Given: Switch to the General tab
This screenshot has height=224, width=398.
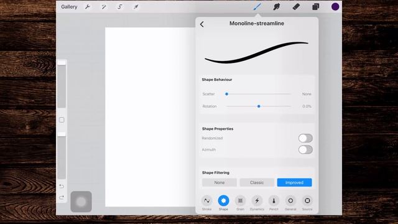Looking at the screenshot, I should point(290,203).
